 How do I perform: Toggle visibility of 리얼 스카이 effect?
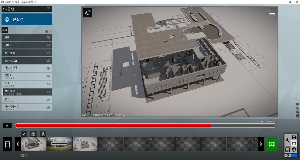(x=48, y=68)
